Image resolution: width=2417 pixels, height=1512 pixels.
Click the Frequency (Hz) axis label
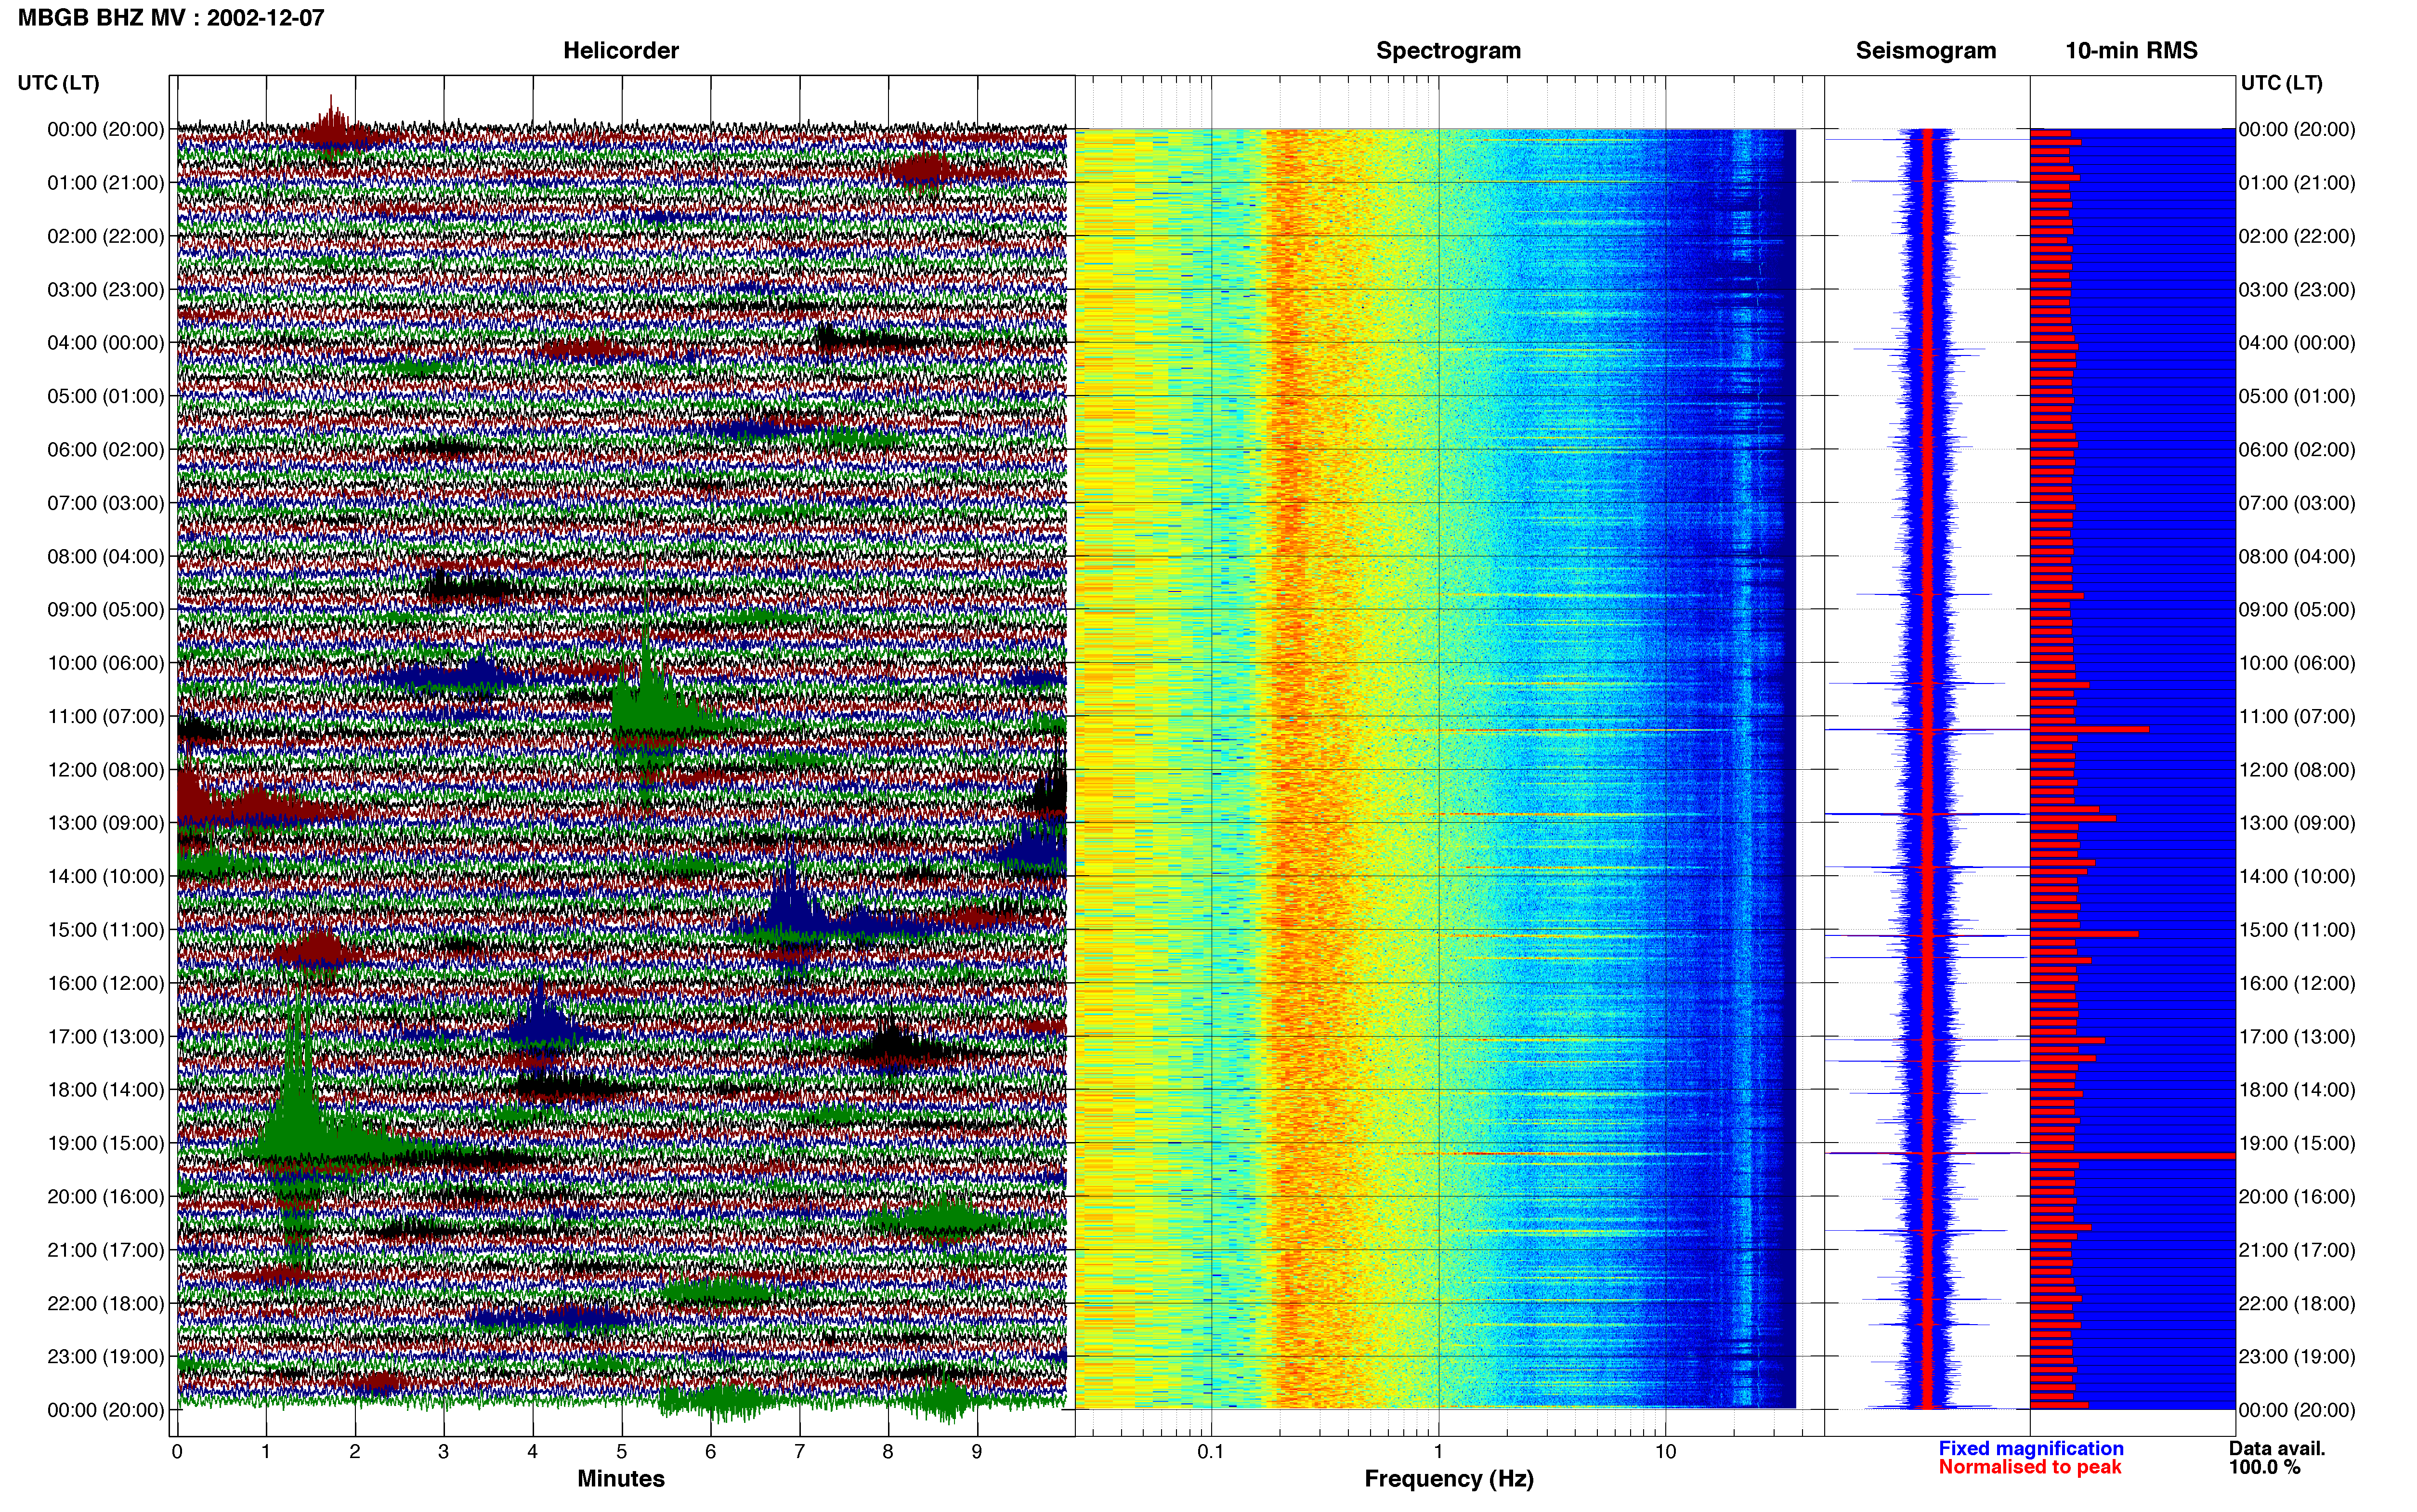1449,1479
